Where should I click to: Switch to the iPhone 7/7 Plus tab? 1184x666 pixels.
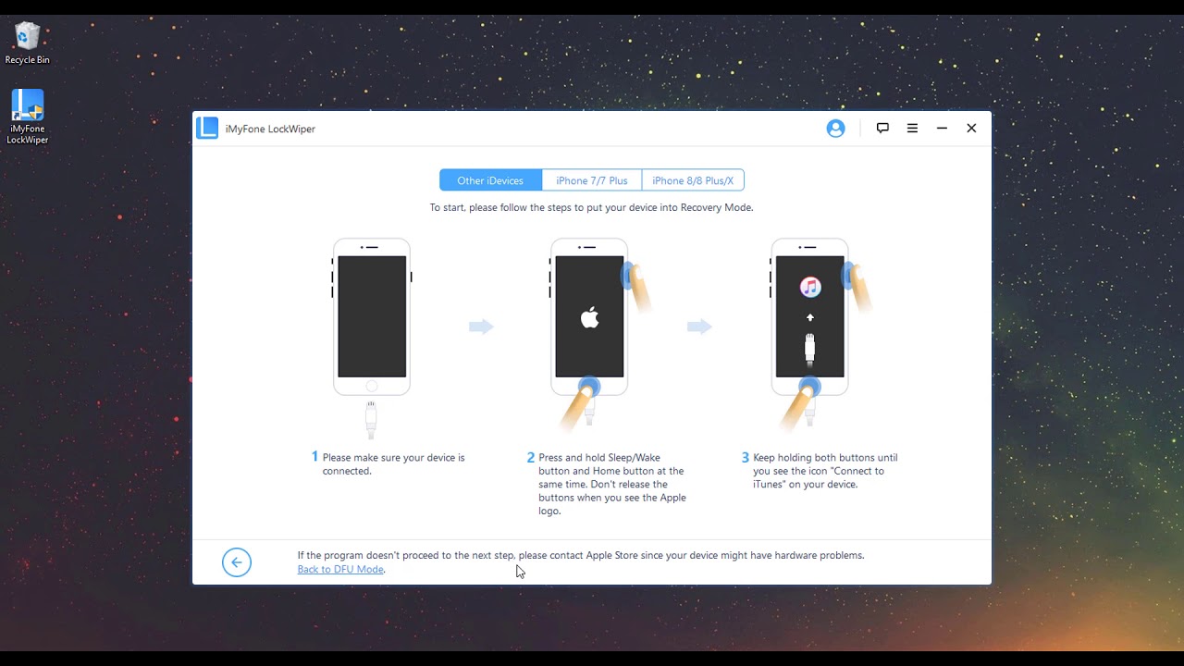(592, 180)
